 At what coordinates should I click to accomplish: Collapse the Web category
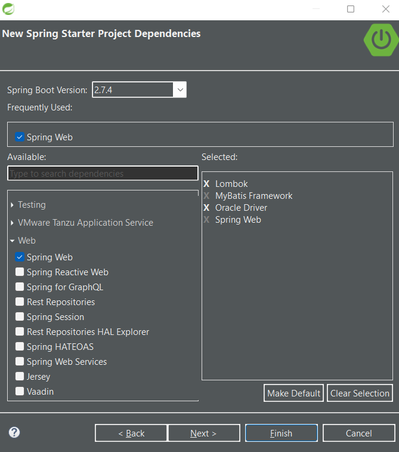(12, 241)
